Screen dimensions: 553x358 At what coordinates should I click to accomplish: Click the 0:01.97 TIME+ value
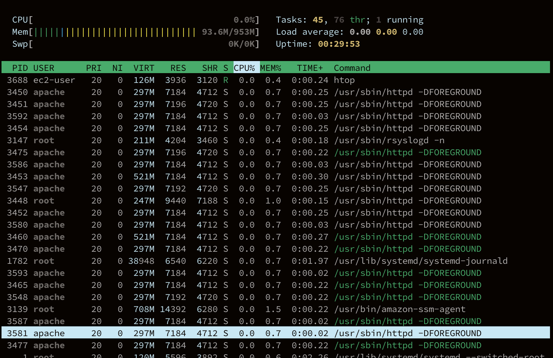310,261
